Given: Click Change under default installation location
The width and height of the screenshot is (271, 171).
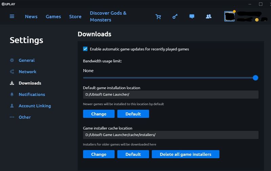Looking at the screenshot, I should (x=99, y=114).
